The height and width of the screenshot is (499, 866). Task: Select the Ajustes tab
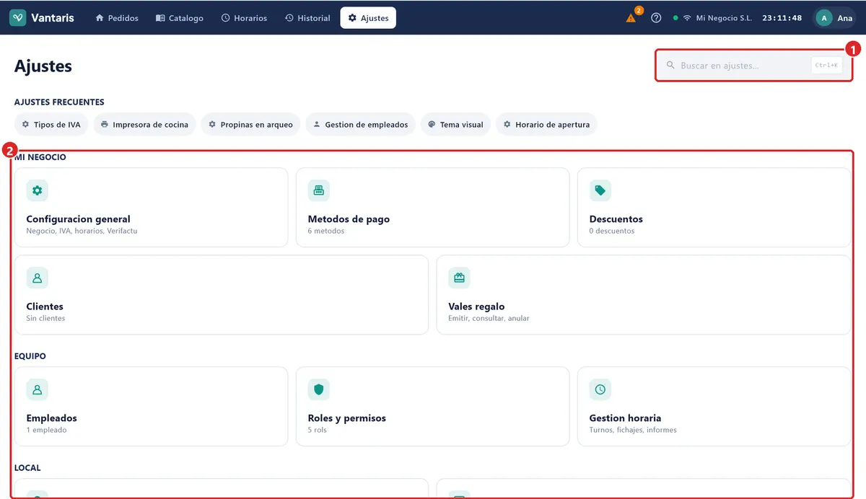(368, 18)
